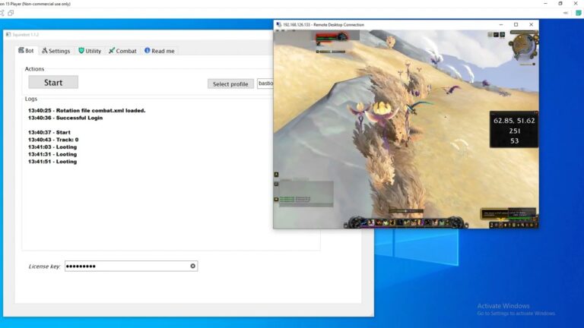The height and width of the screenshot is (328, 584).
Task: Click the coordinates readout 62.85, 51.62
Action: point(514,121)
